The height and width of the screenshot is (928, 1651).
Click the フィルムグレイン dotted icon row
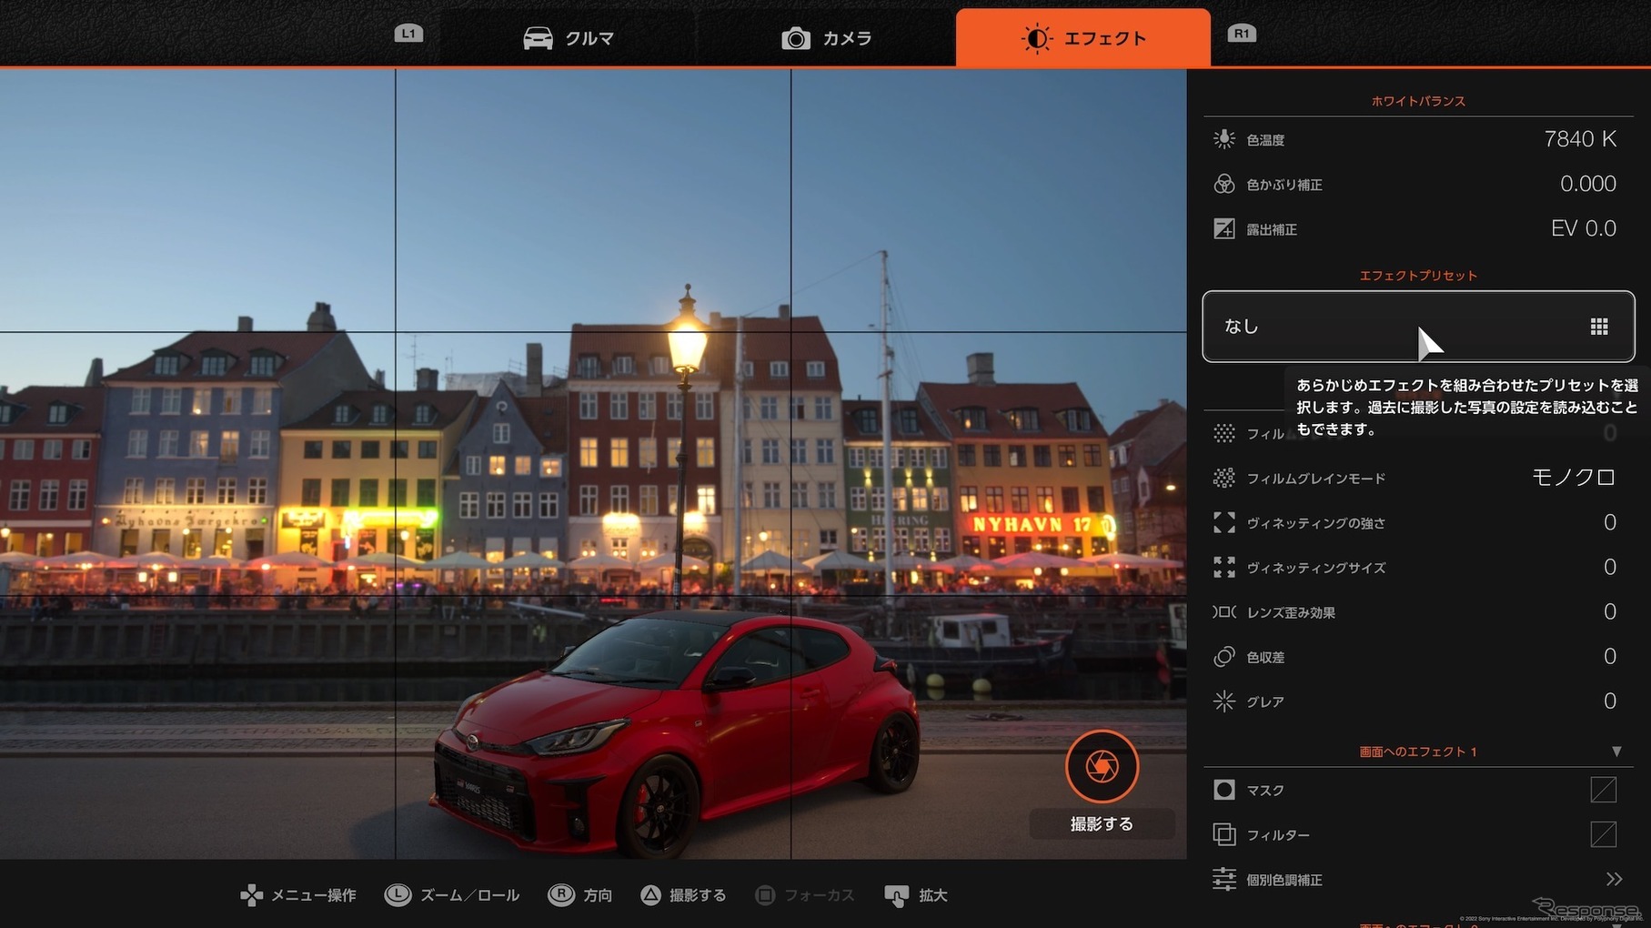click(1224, 433)
